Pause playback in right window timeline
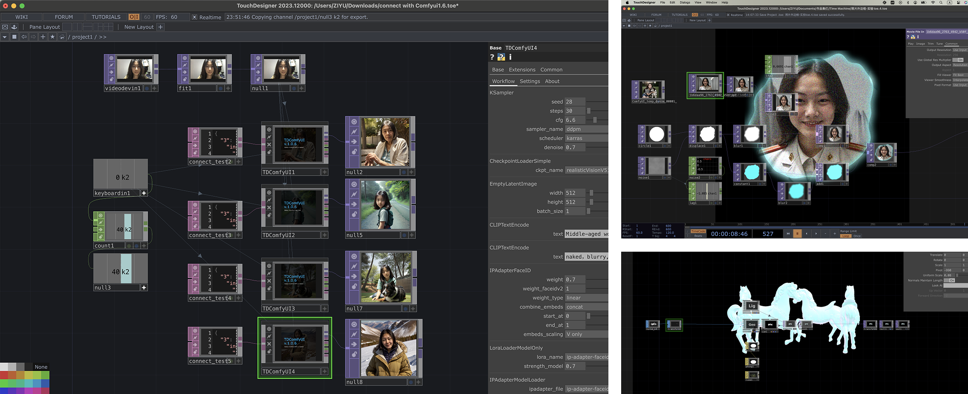The height and width of the screenshot is (394, 968). pos(797,234)
